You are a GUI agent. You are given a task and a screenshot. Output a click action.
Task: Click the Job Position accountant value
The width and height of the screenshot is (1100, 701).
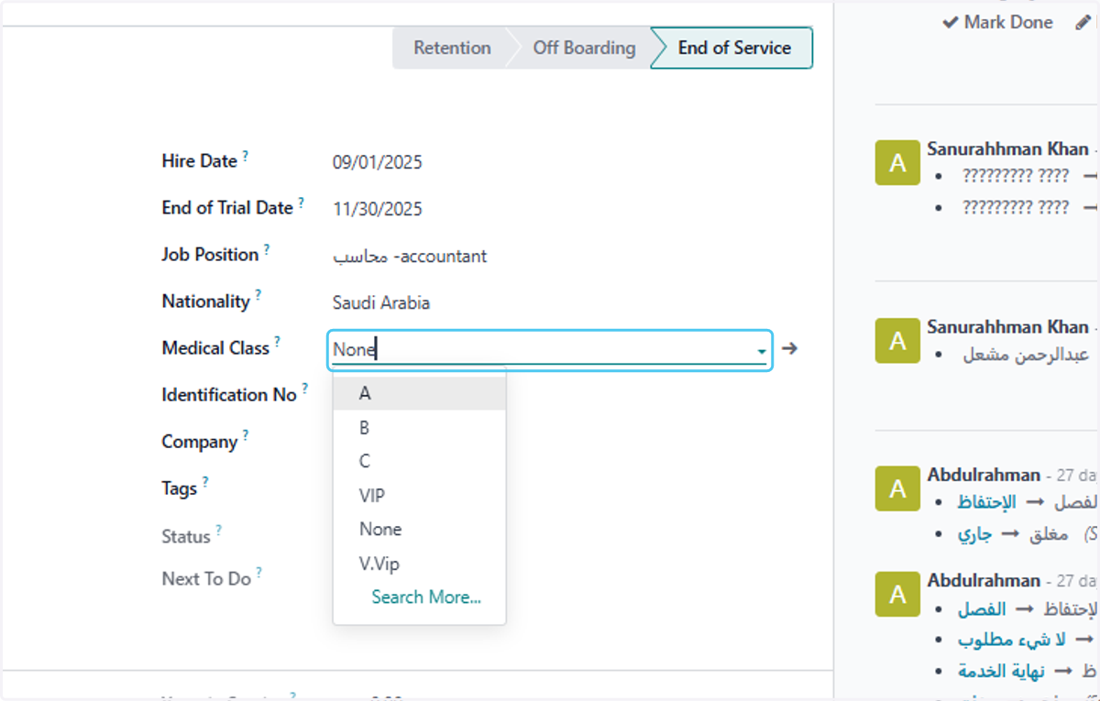(410, 257)
